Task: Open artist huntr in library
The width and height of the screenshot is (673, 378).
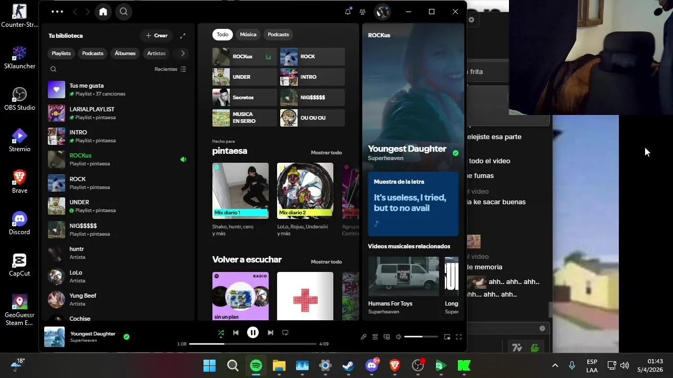Action: [118, 253]
